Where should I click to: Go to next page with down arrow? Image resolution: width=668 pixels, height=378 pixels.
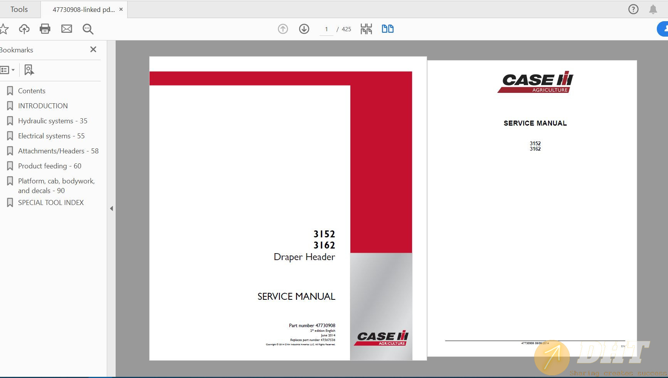point(304,29)
